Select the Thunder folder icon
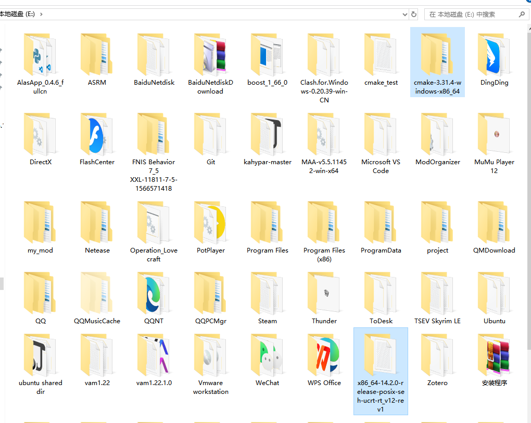Image resolution: width=531 pixels, height=423 pixels. pos(324,293)
